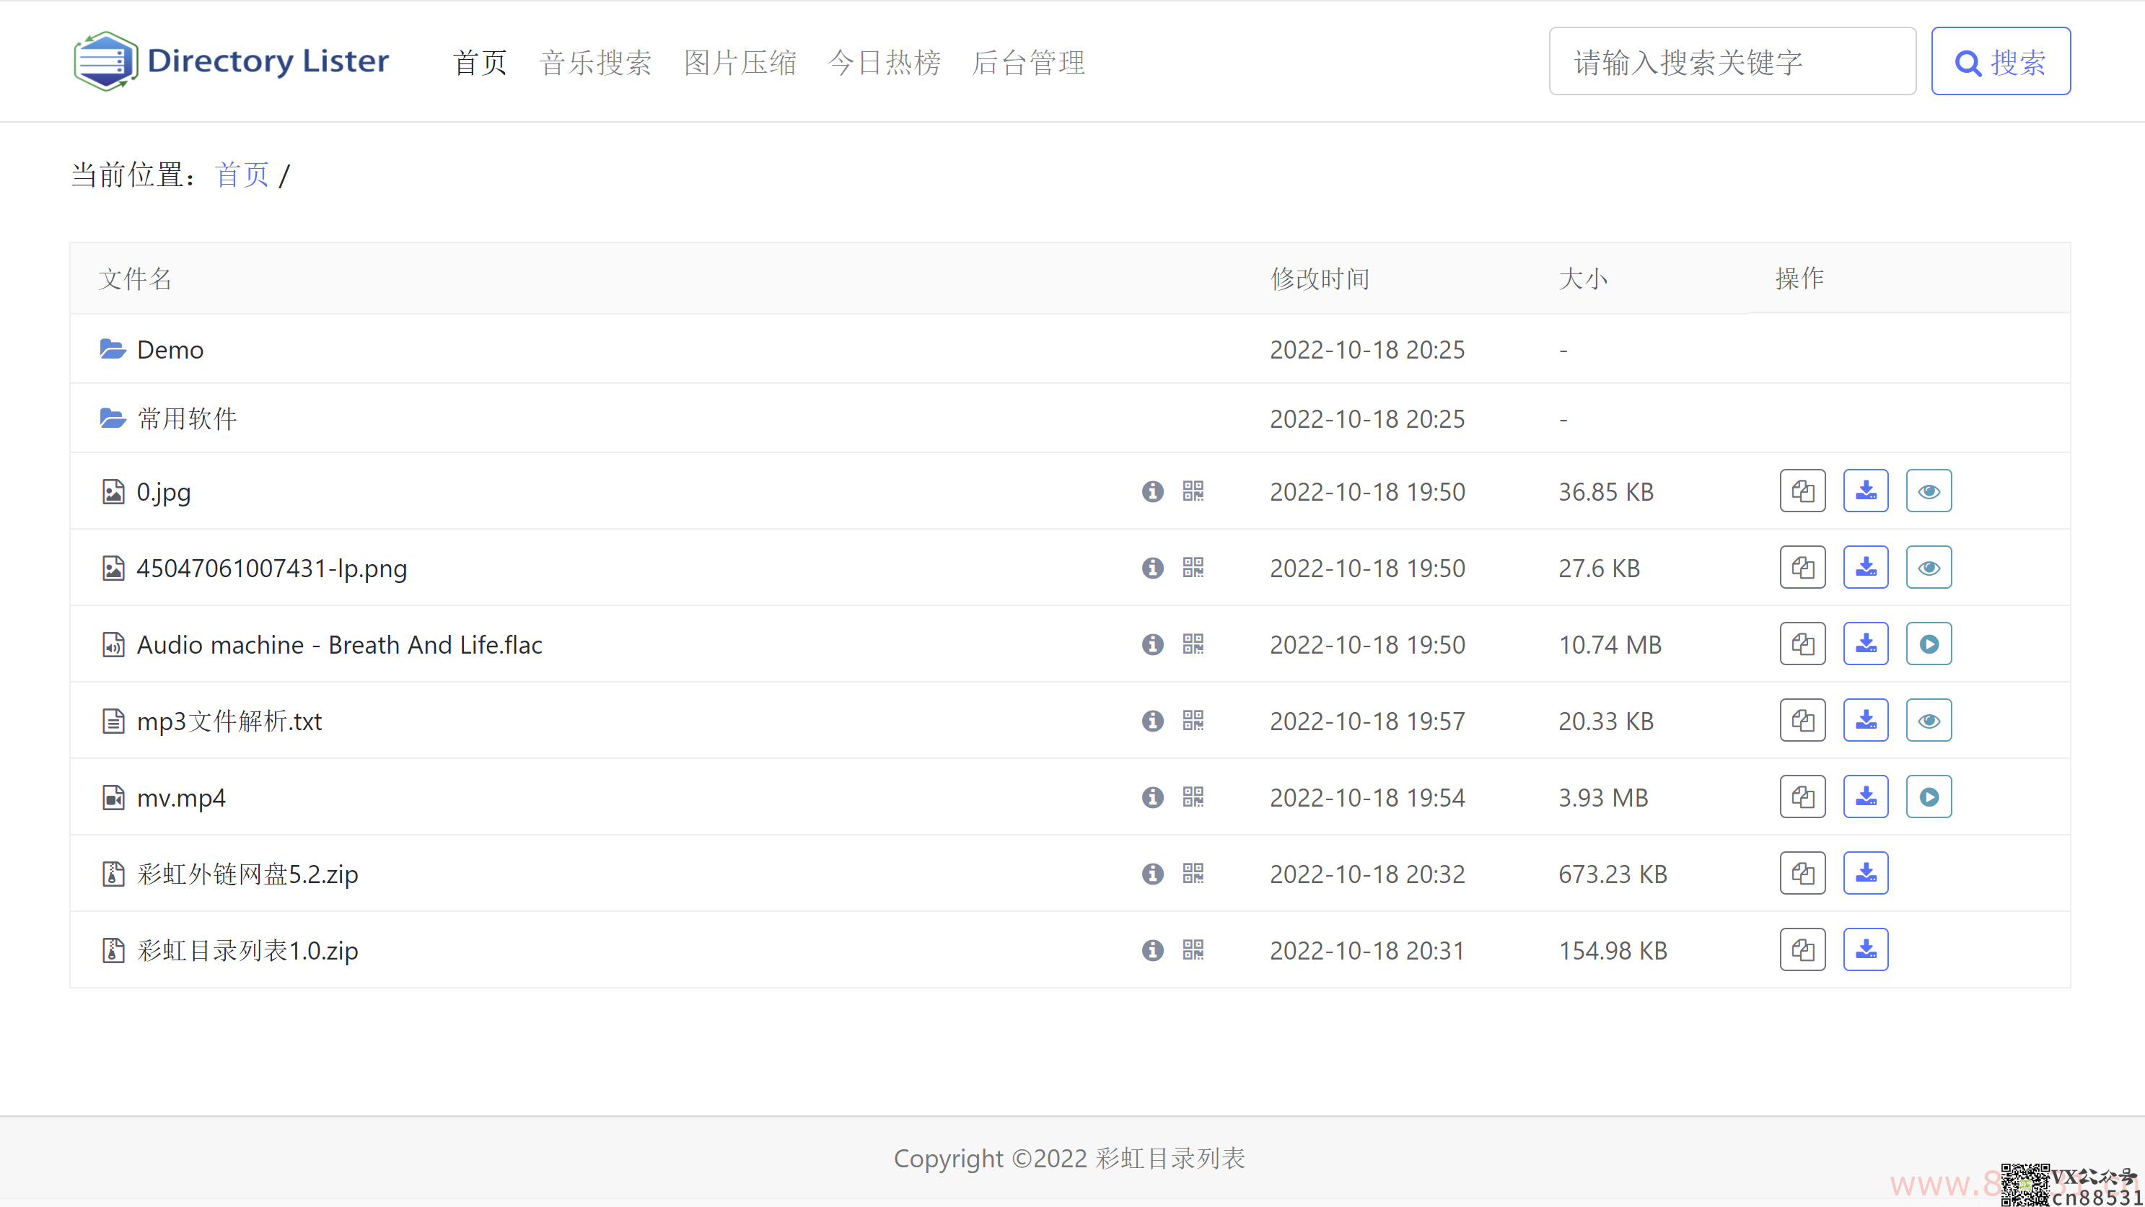Screen dimensions: 2145x1207
Task: Play the Audio machine flac file
Action: 1929,644
